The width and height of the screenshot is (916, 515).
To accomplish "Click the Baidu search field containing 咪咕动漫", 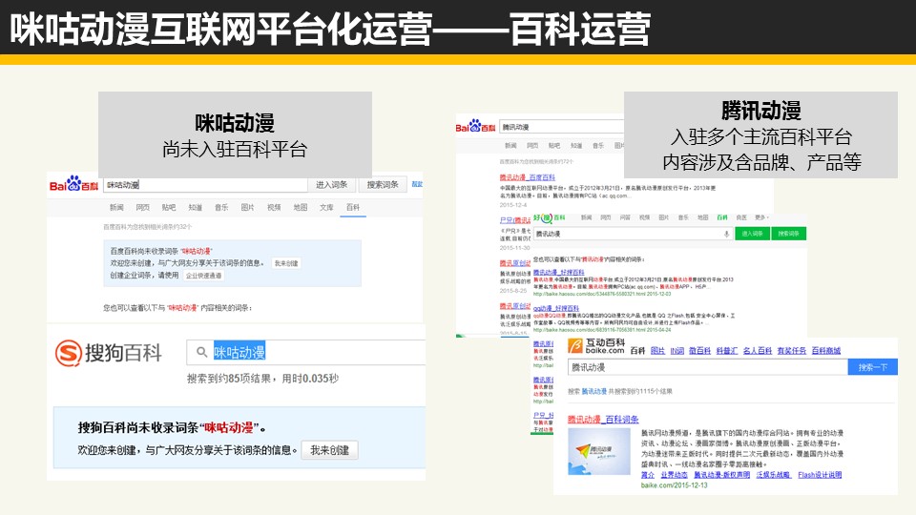I will [205, 184].
